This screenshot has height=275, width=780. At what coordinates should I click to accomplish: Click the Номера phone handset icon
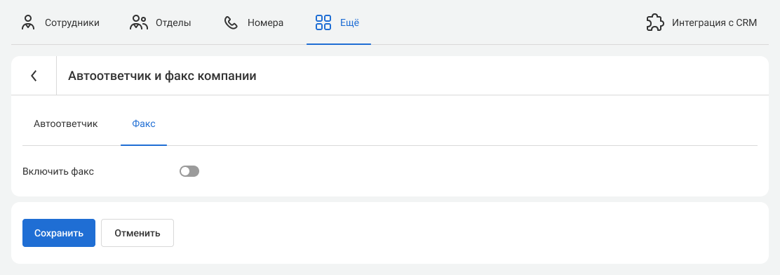coord(231,22)
